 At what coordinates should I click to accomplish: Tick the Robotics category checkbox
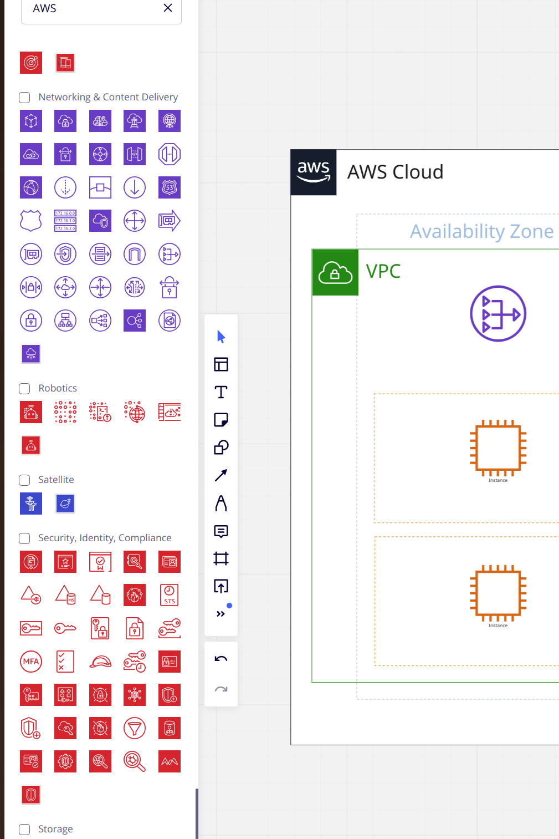click(x=24, y=389)
